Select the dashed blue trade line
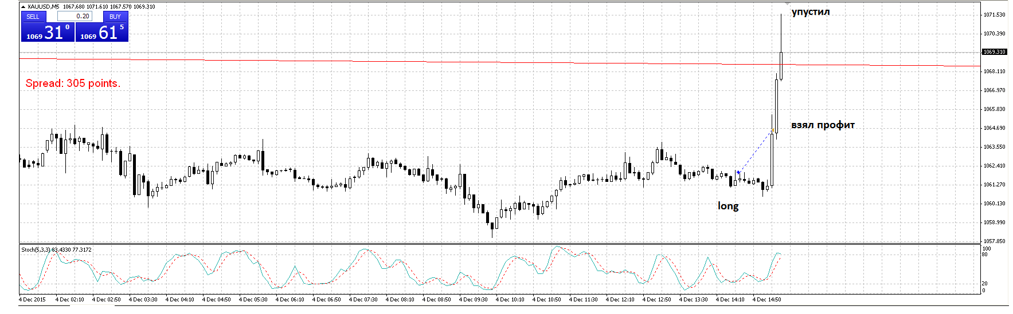This screenshot has width=1013, height=314. [754, 152]
